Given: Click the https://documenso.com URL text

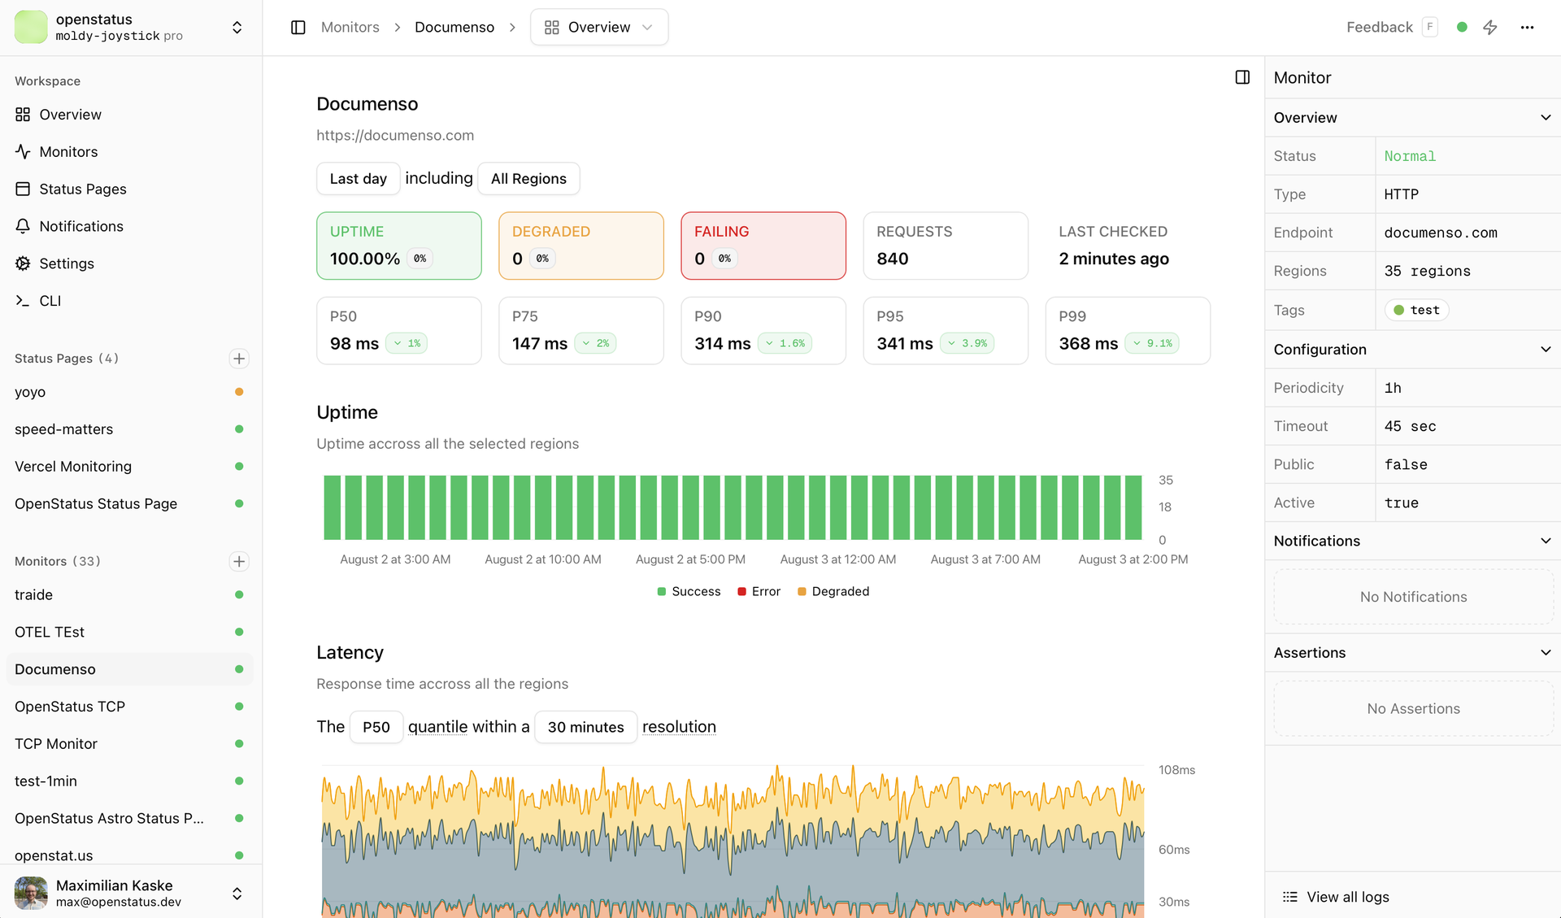Looking at the screenshot, I should click(x=395, y=136).
